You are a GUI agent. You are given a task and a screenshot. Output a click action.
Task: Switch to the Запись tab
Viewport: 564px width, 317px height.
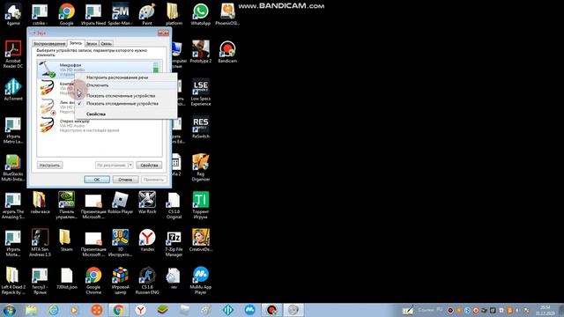point(76,43)
